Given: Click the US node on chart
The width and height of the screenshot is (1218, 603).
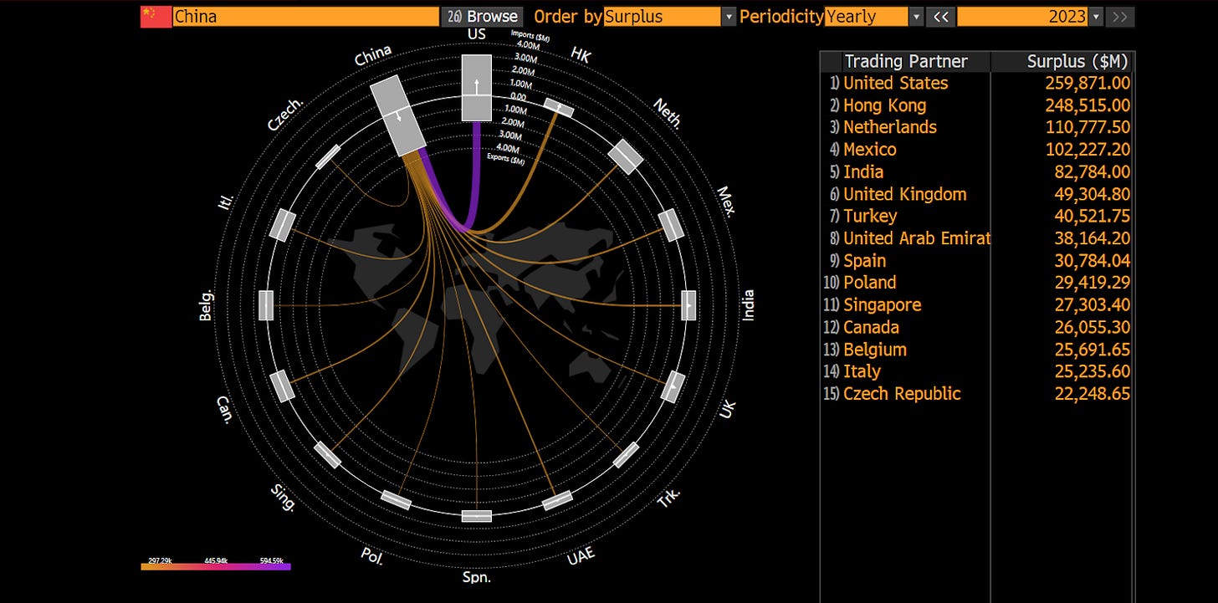Looking at the screenshot, I should pyautogui.click(x=477, y=89).
